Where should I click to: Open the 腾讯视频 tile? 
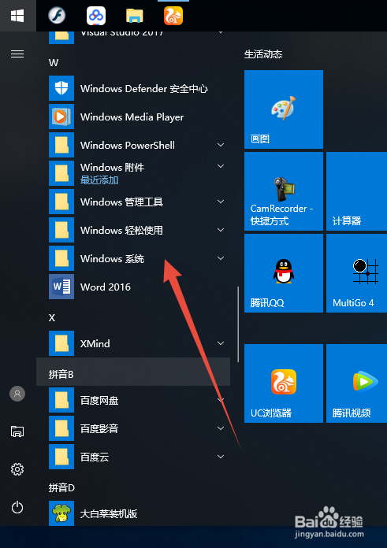point(356,383)
